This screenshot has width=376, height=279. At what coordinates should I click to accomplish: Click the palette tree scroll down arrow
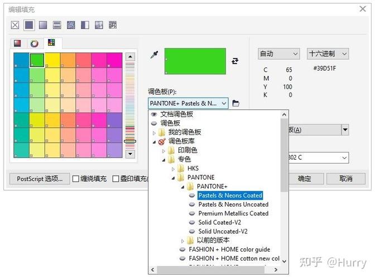click(285, 261)
